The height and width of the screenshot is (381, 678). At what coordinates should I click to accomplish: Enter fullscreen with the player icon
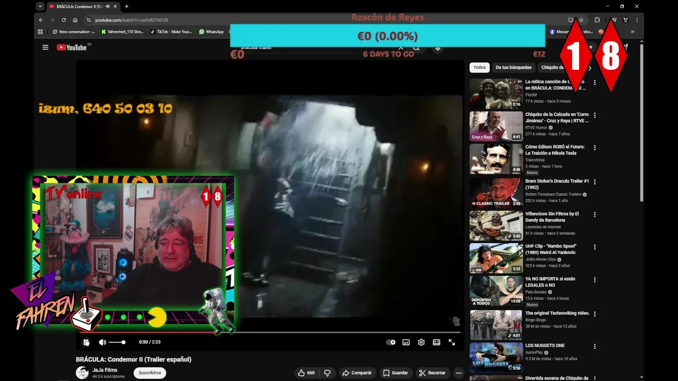[452, 342]
